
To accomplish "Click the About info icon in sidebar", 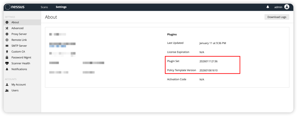I will (x=7, y=22).
